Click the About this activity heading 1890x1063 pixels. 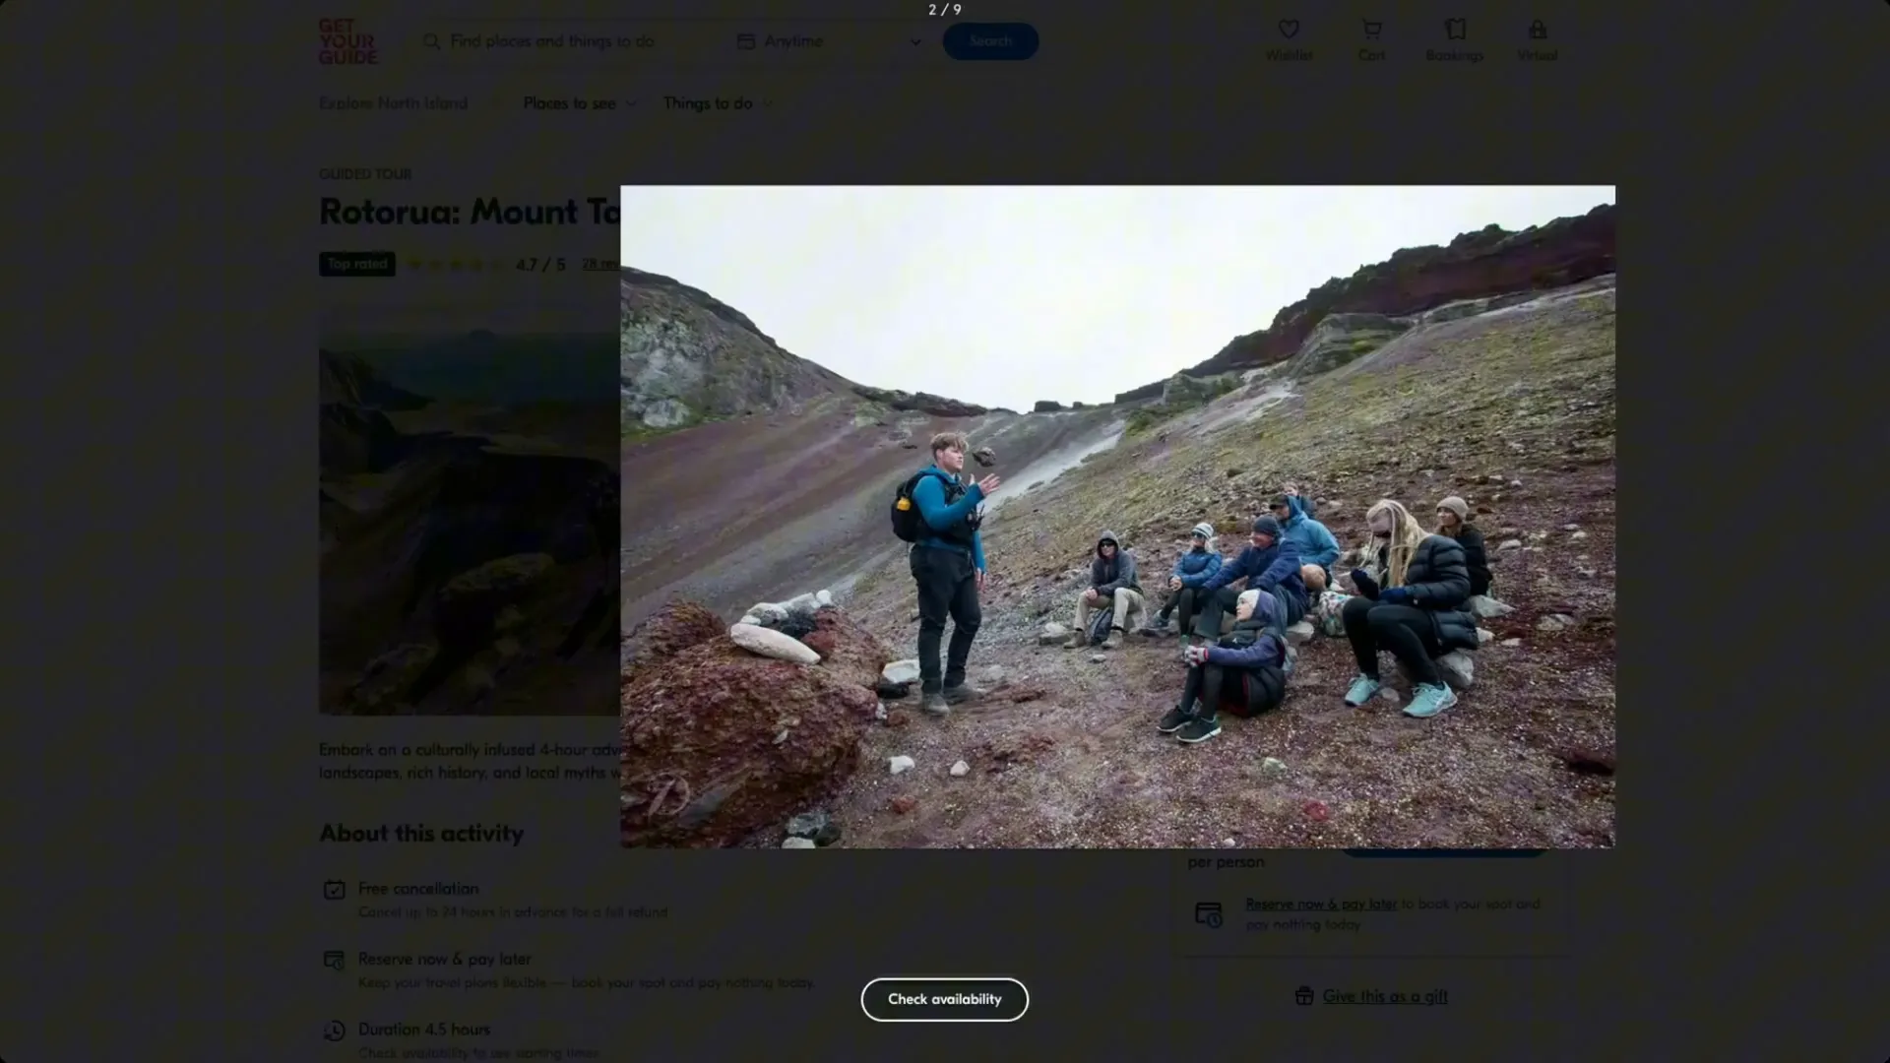(421, 834)
